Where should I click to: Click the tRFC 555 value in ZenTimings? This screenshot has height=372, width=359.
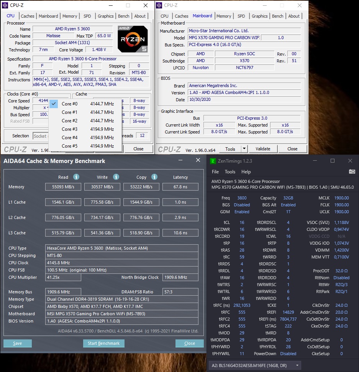coord(242,313)
